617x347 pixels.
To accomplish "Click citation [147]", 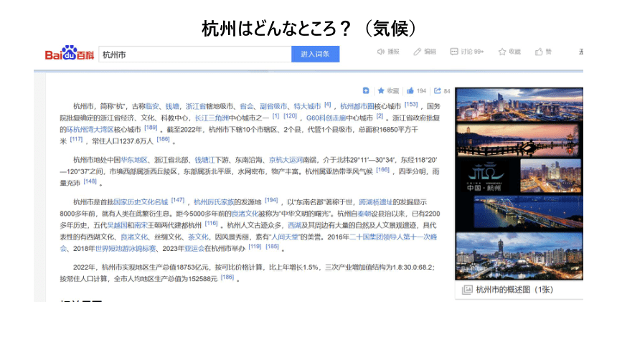I will point(177,200).
